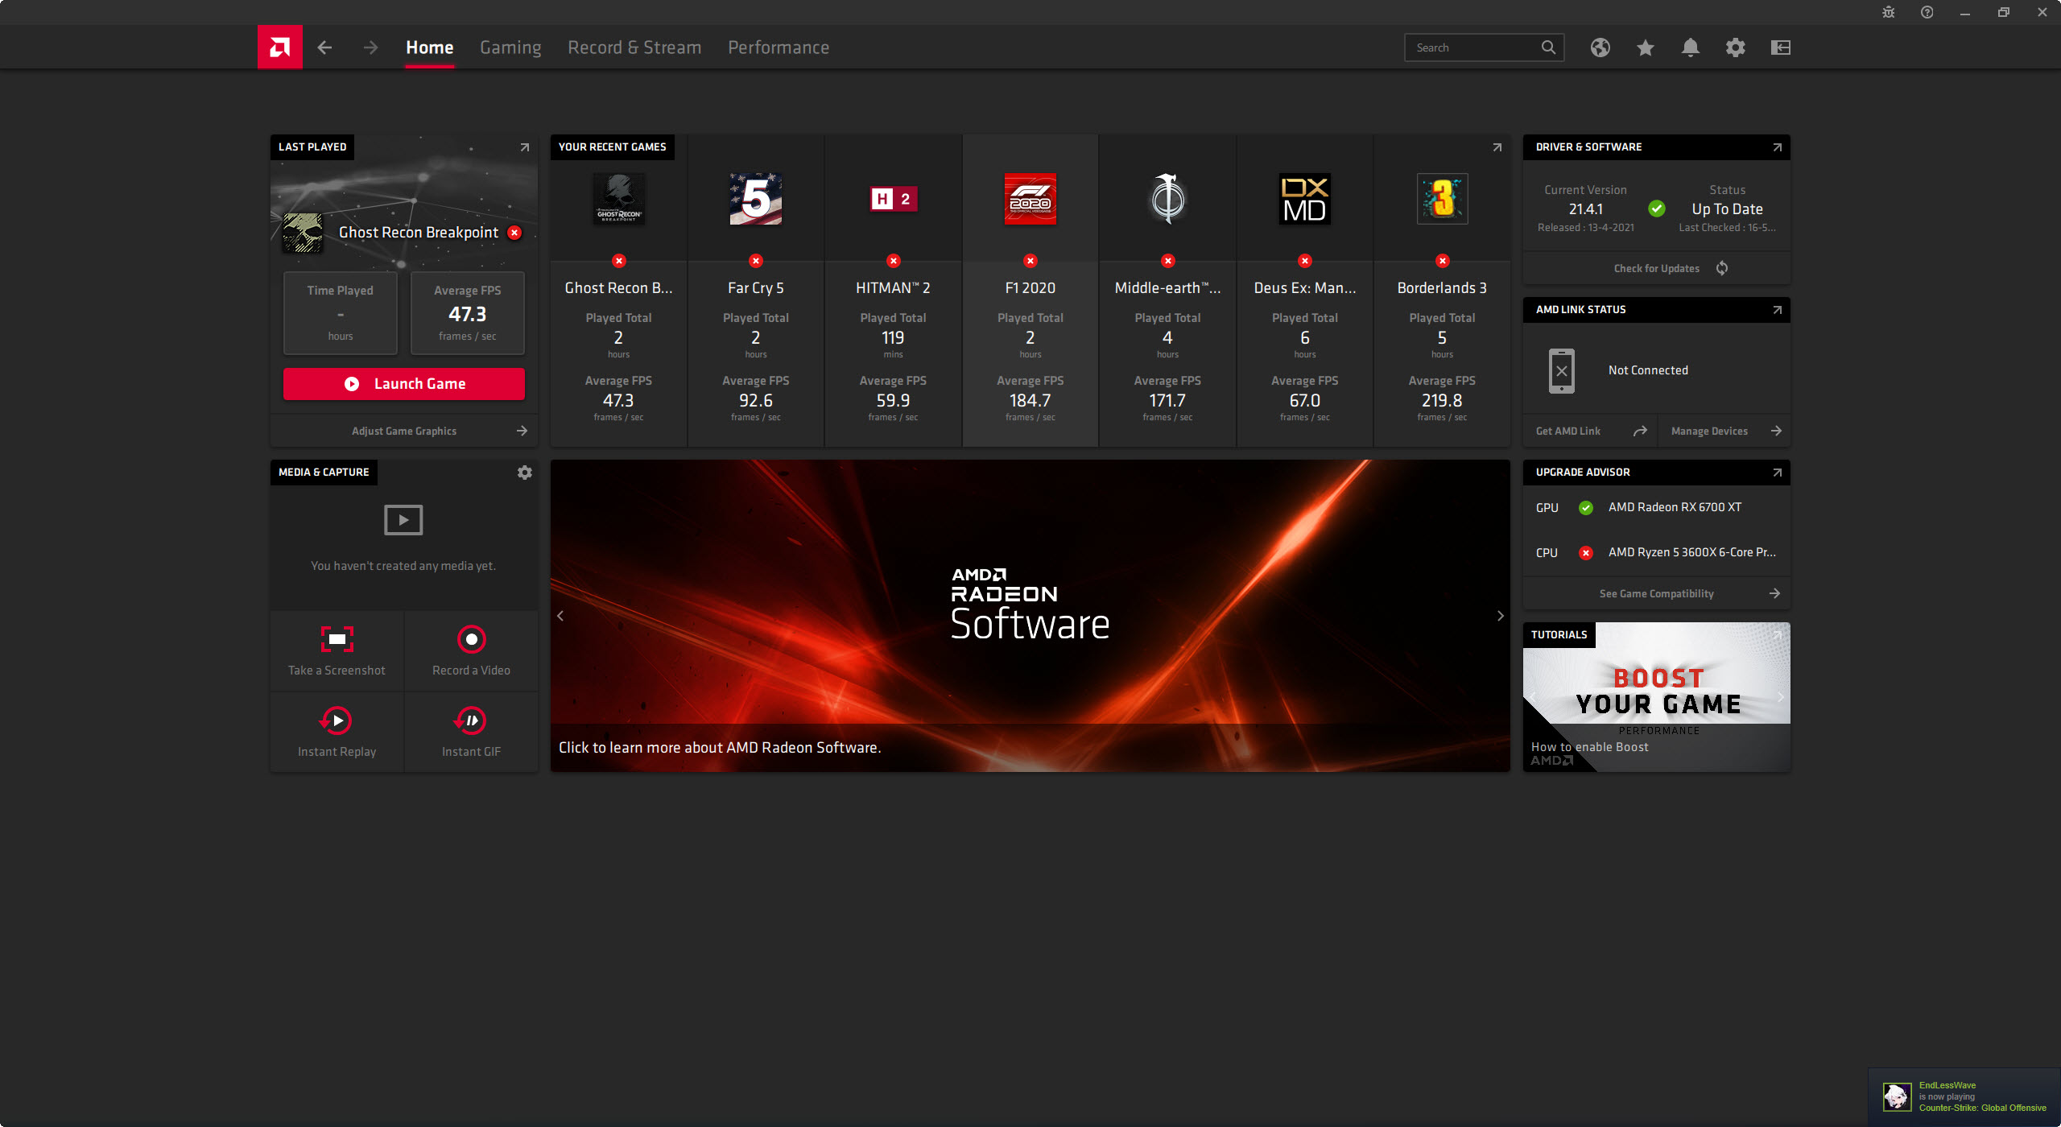Click the red X badge under Borderlands 3
Viewport: 2061px width, 1127px height.
[x=1443, y=261]
